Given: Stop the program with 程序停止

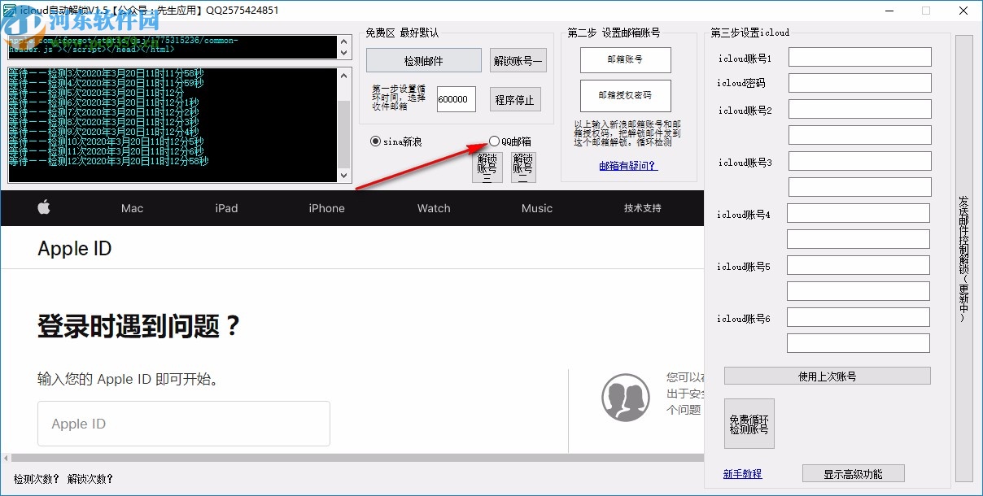Looking at the screenshot, I should click(x=513, y=98).
